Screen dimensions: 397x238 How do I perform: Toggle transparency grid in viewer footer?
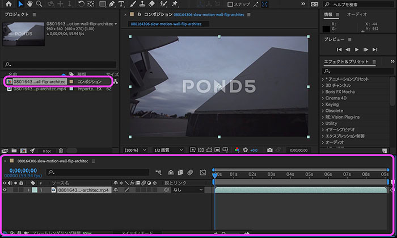coord(201,150)
